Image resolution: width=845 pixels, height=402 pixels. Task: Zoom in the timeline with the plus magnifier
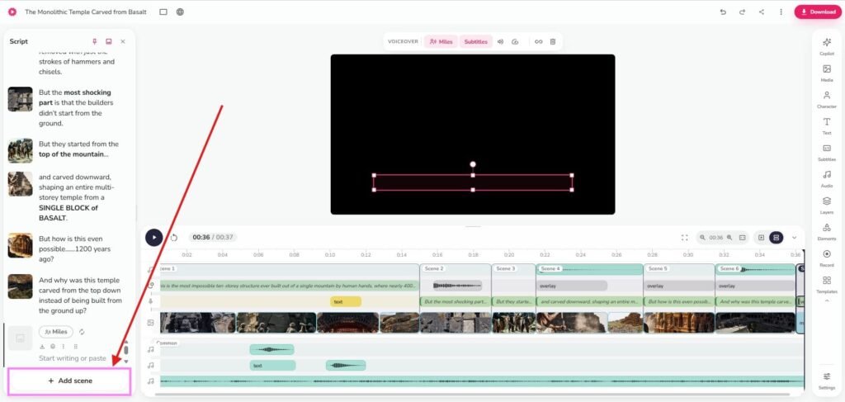coord(729,237)
